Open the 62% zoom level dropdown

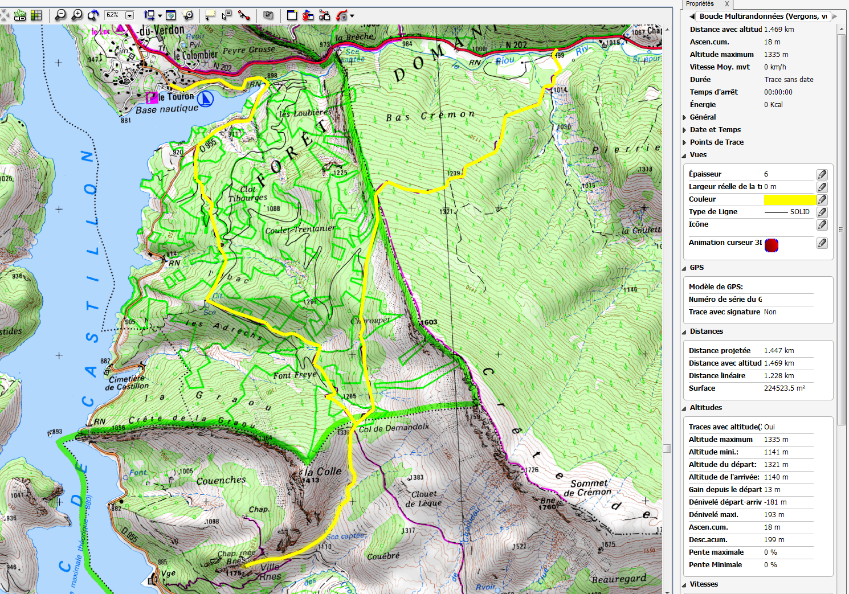[x=129, y=15]
